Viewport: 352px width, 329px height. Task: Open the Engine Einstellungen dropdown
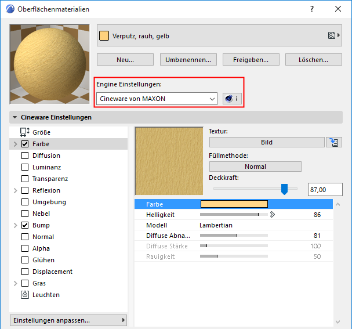[x=157, y=99]
